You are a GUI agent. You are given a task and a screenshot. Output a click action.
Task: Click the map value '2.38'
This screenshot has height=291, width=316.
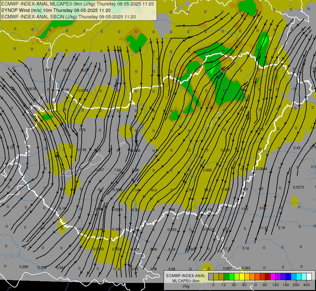154,269
